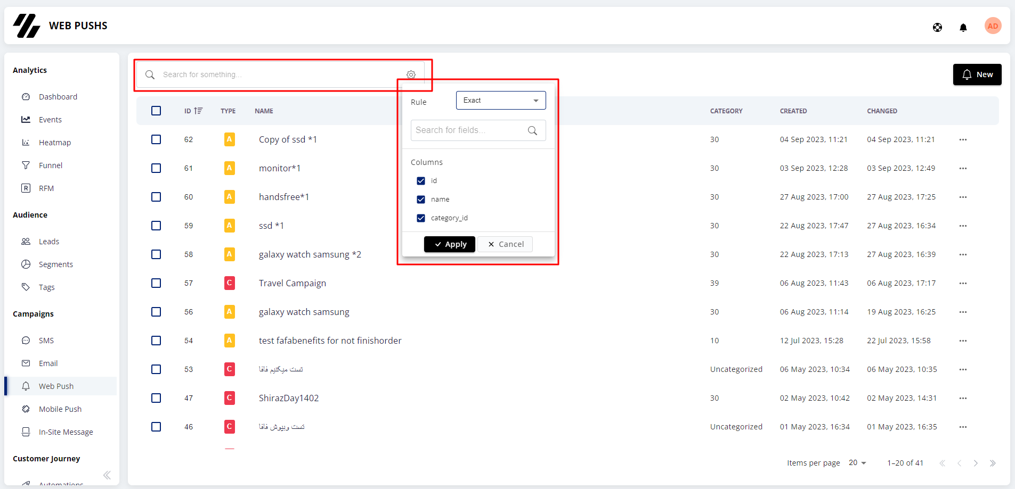Click the ID sort ascending icon
The image size is (1015, 489).
(x=198, y=111)
